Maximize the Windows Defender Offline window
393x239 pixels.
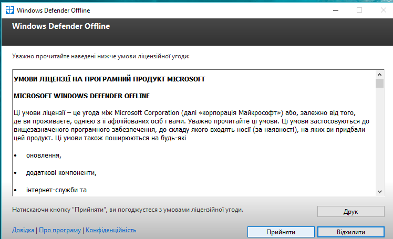pyautogui.click(x=359, y=11)
